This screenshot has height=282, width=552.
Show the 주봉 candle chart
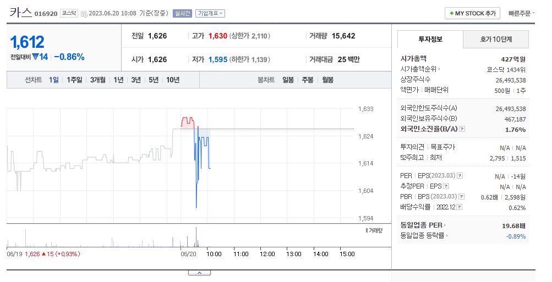(x=308, y=80)
